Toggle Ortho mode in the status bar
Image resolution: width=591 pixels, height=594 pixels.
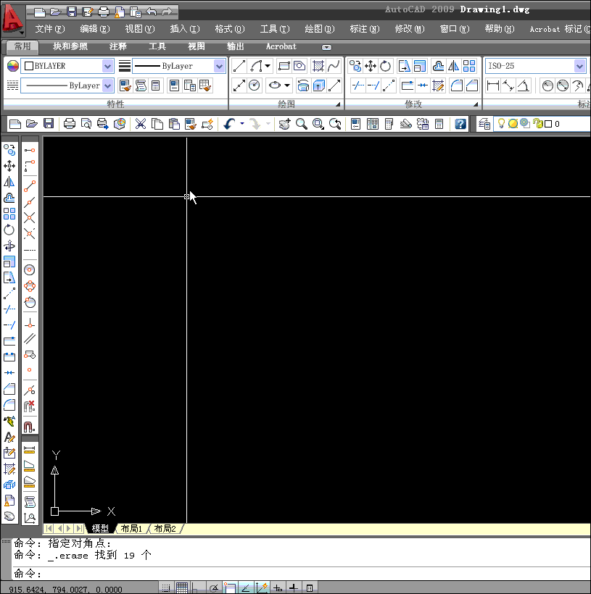194,588
